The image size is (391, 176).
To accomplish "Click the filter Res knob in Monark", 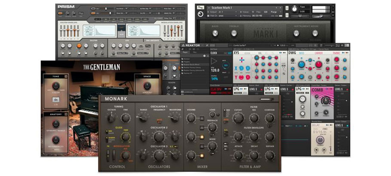I will point(254,118).
